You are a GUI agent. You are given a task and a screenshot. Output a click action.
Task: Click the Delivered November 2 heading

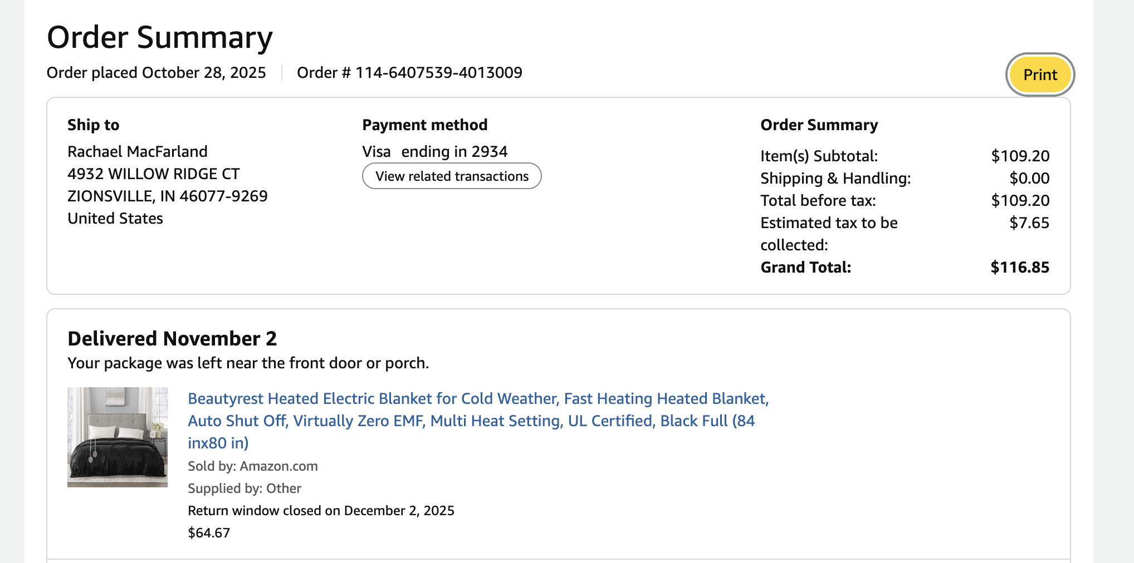172,338
